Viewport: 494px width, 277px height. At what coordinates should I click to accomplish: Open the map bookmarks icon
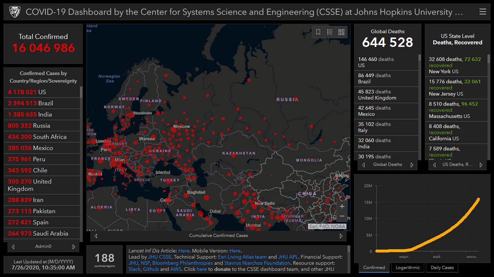pyautogui.click(x=318, y=32)
